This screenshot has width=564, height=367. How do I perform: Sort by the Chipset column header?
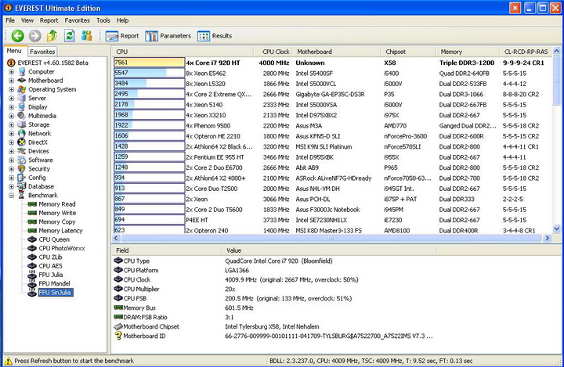coord(408,52)
